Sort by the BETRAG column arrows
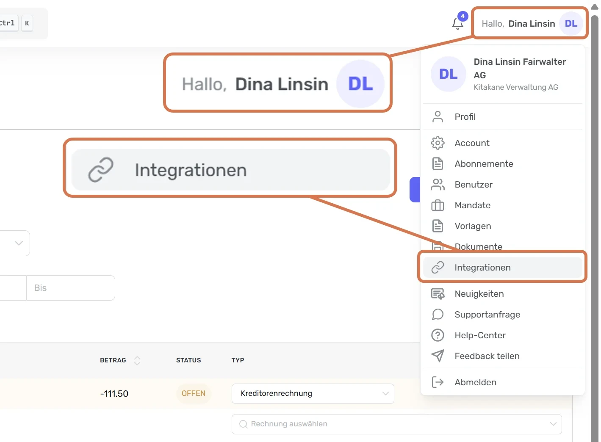Image resolution: width=601 pixels, height=442 pixels. click(x=137, y=360)
